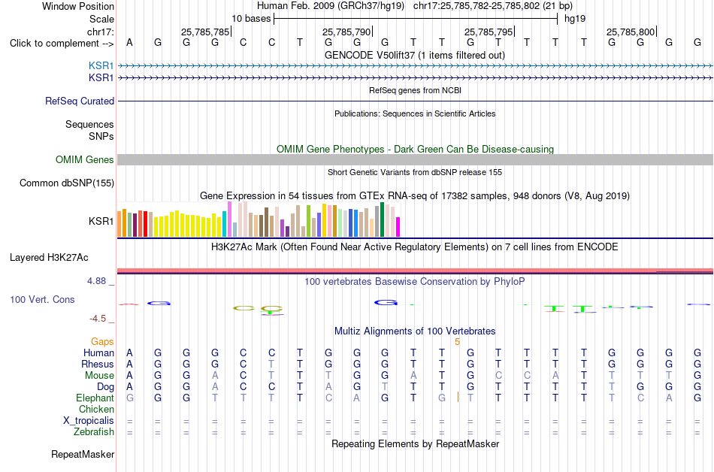Click the gray OMIM Genes item bar

(415, 160)
